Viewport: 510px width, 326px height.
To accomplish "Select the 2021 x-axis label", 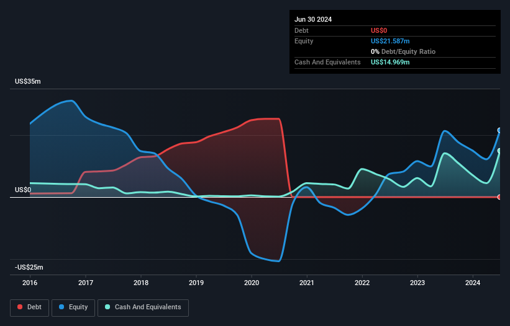I will [x=307, y=283].
